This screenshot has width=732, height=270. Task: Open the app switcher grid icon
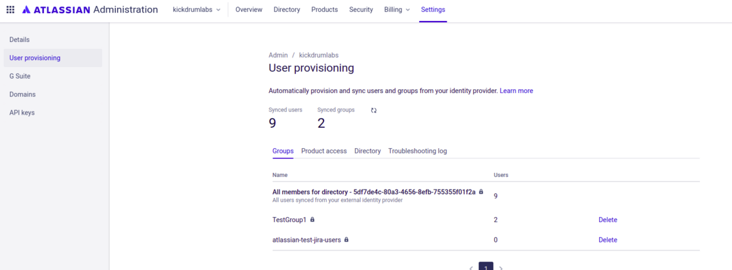10,9
